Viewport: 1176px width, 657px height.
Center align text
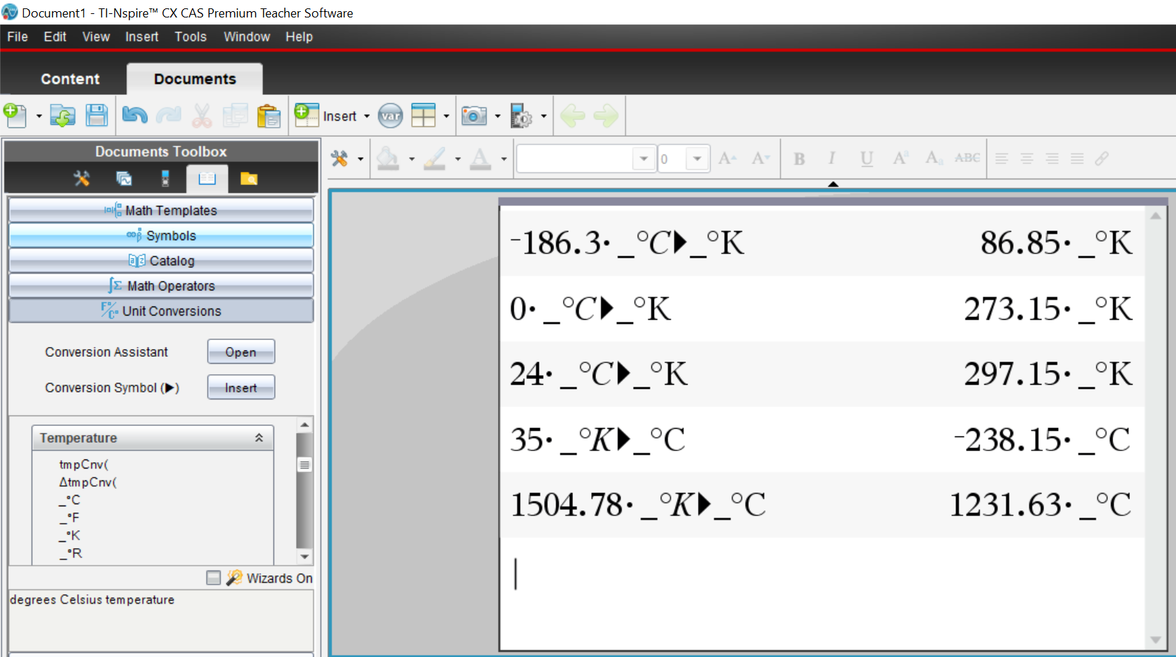[x=1027, y=158]
